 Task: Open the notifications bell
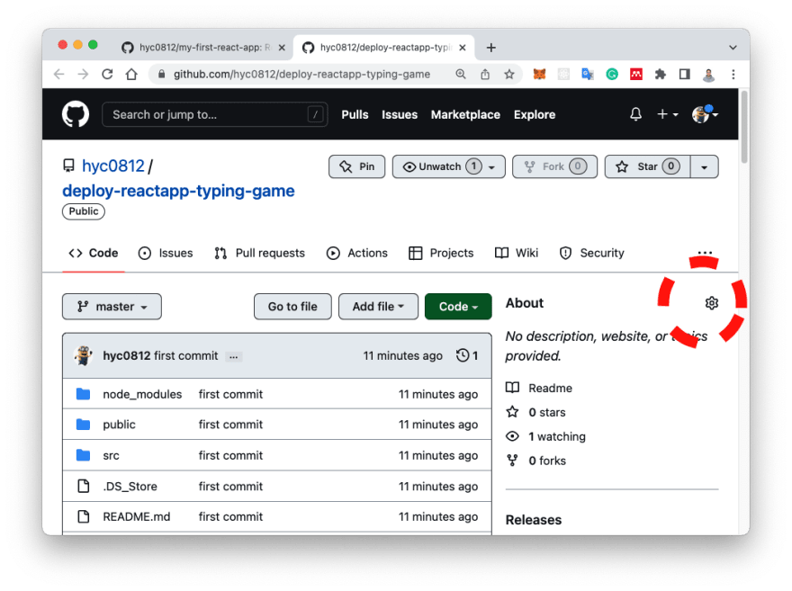(x=635, y=114)
